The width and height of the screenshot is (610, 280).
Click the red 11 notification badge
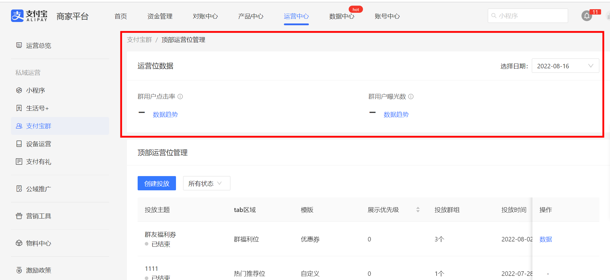[x=595, y=12]
